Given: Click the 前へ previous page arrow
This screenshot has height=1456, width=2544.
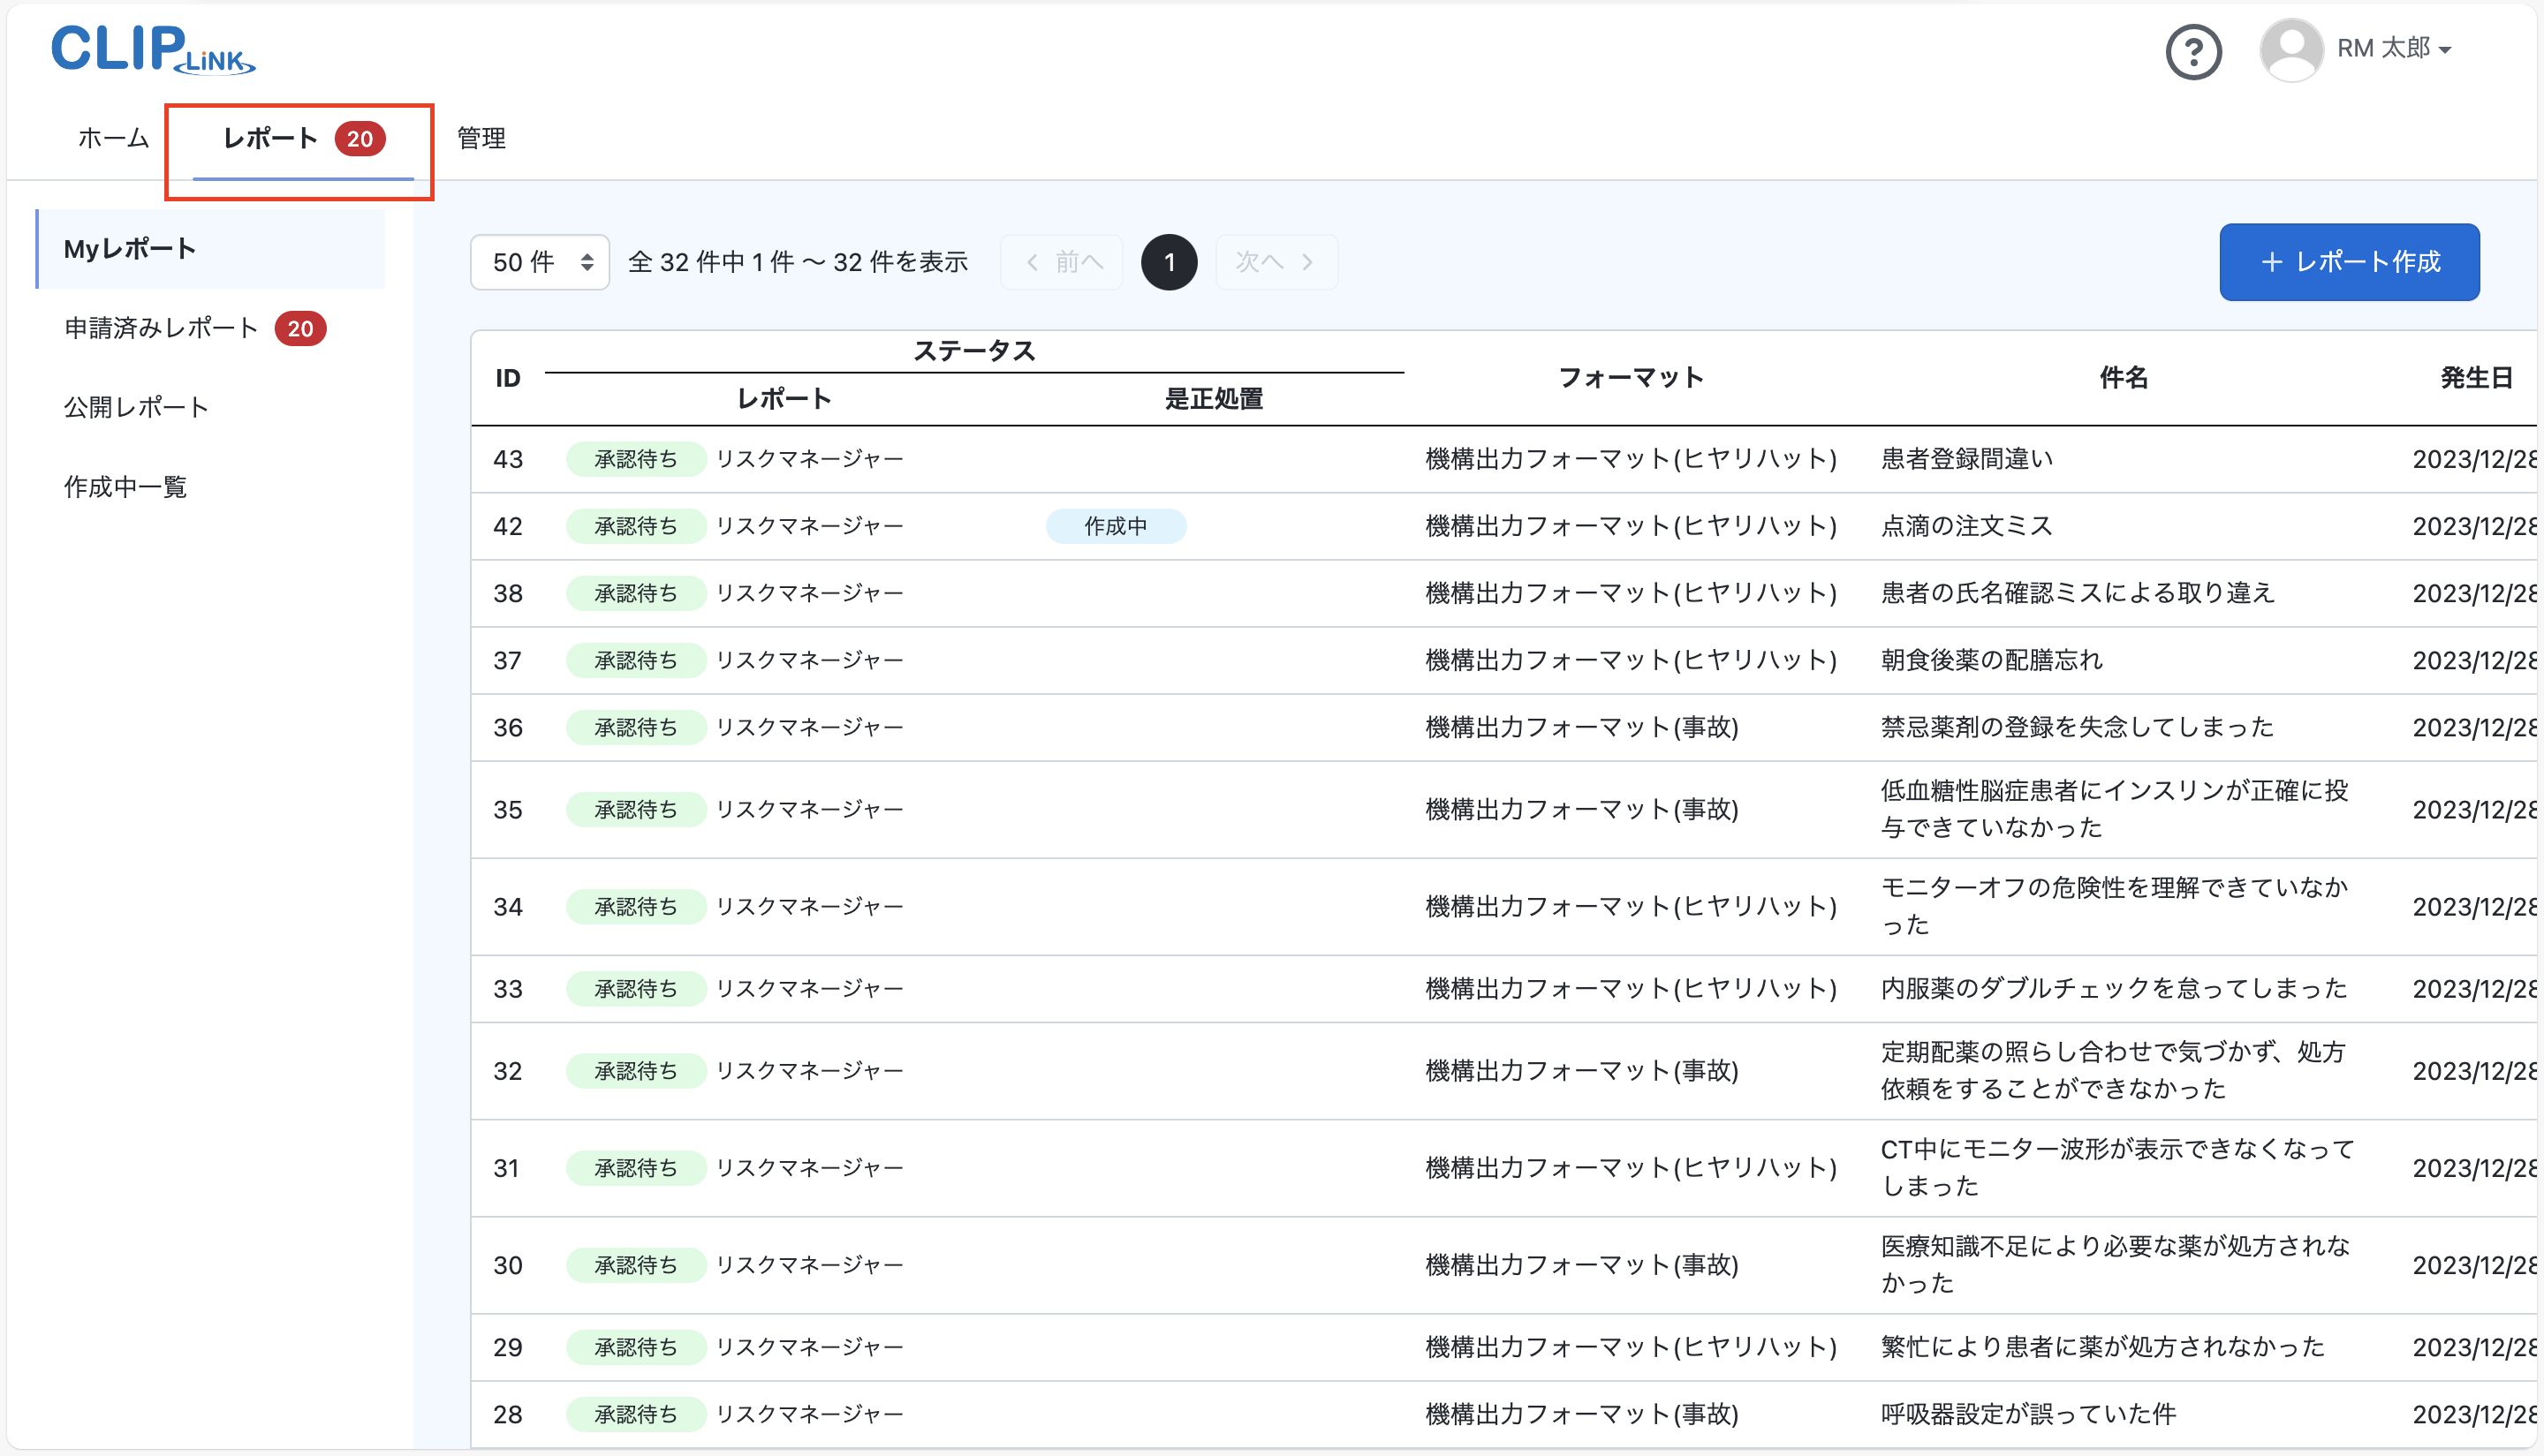Looking at the screenshot, I should (1062, 261).
